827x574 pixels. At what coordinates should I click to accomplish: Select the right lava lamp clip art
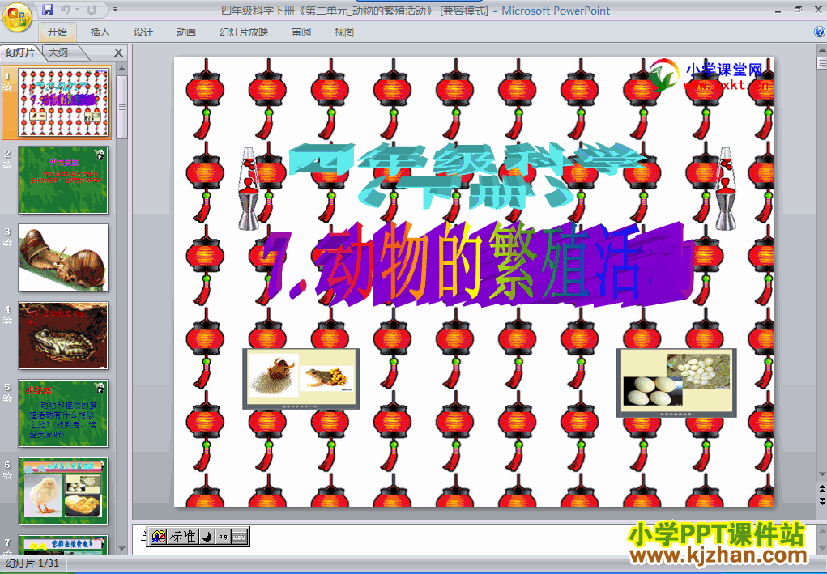[x=726, y=188]
